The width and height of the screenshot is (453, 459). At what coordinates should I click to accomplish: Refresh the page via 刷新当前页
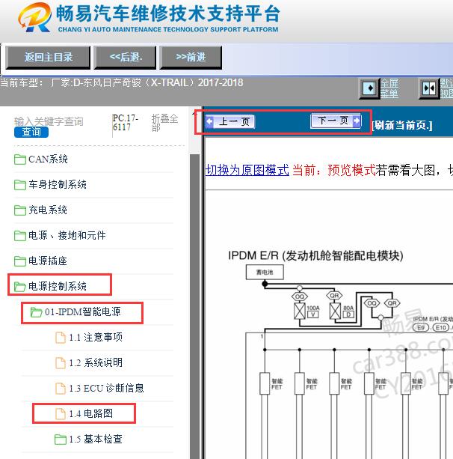402,125
